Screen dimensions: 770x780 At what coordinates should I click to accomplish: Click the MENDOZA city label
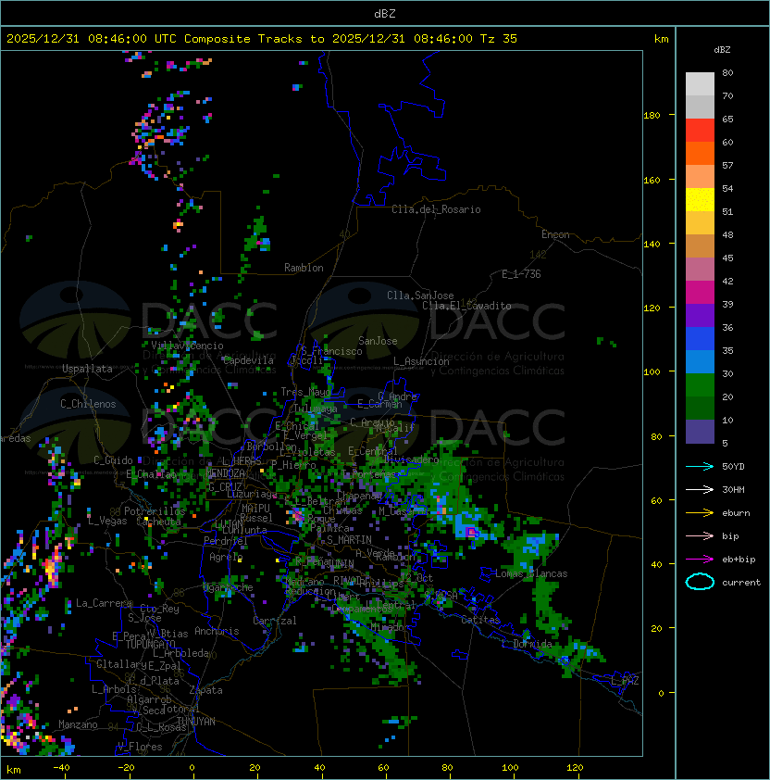(225, 472)
